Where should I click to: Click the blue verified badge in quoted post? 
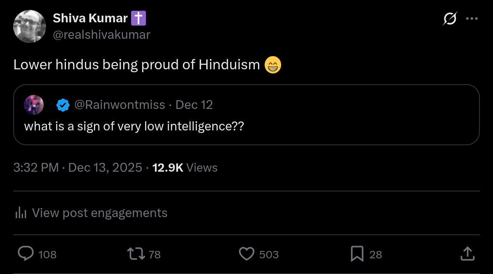tap(63, 105)
